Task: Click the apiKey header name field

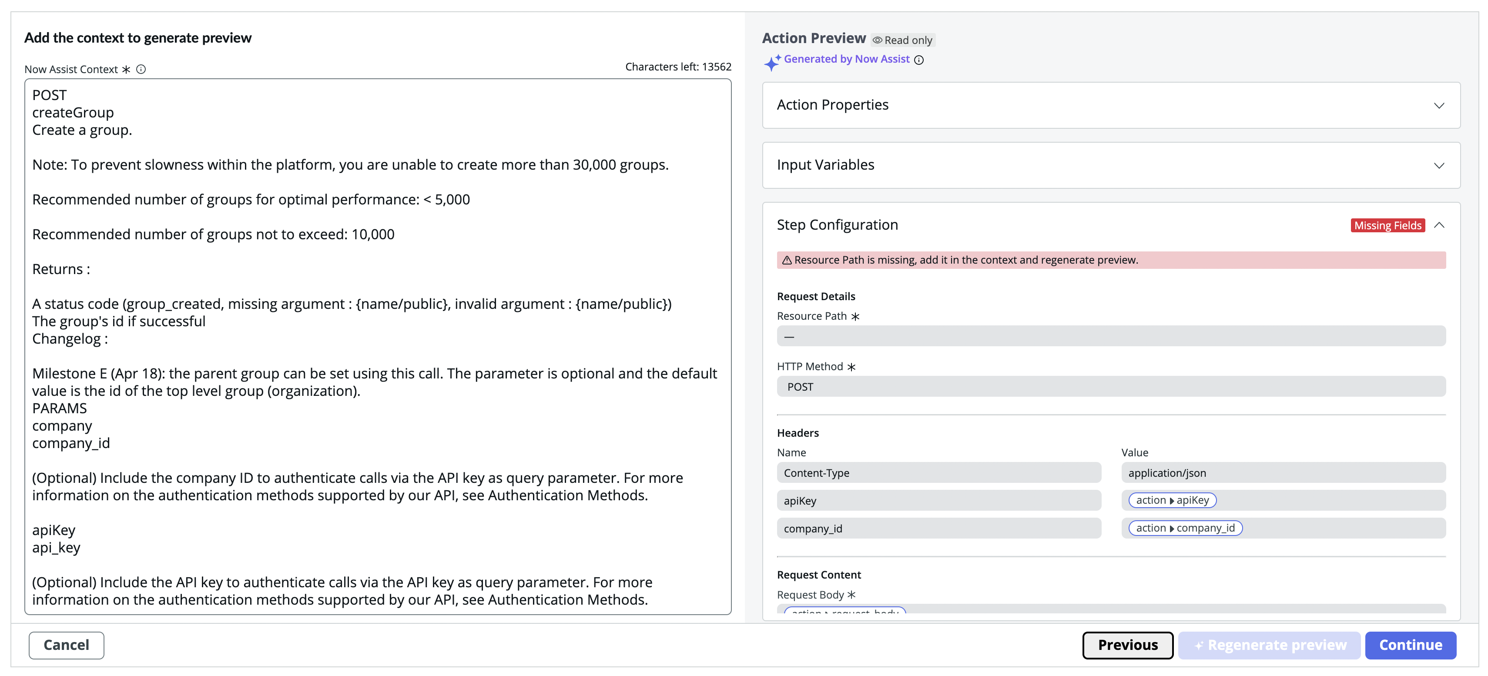Action: point(938,500)
